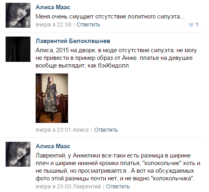Open Лаврентий Белоклешнев profile name link
The image size is (209, 192).
click(73, 41)
